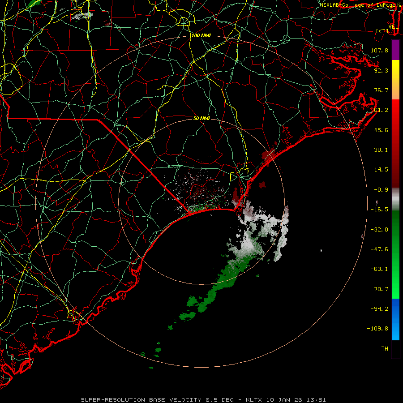This screenshot has height=403, width=403.
Task: Pick the green segment of the velocity scale
Action: point(395,254)
